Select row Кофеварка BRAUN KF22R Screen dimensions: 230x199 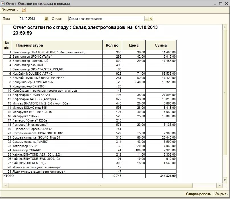click(x=89, y=95)
